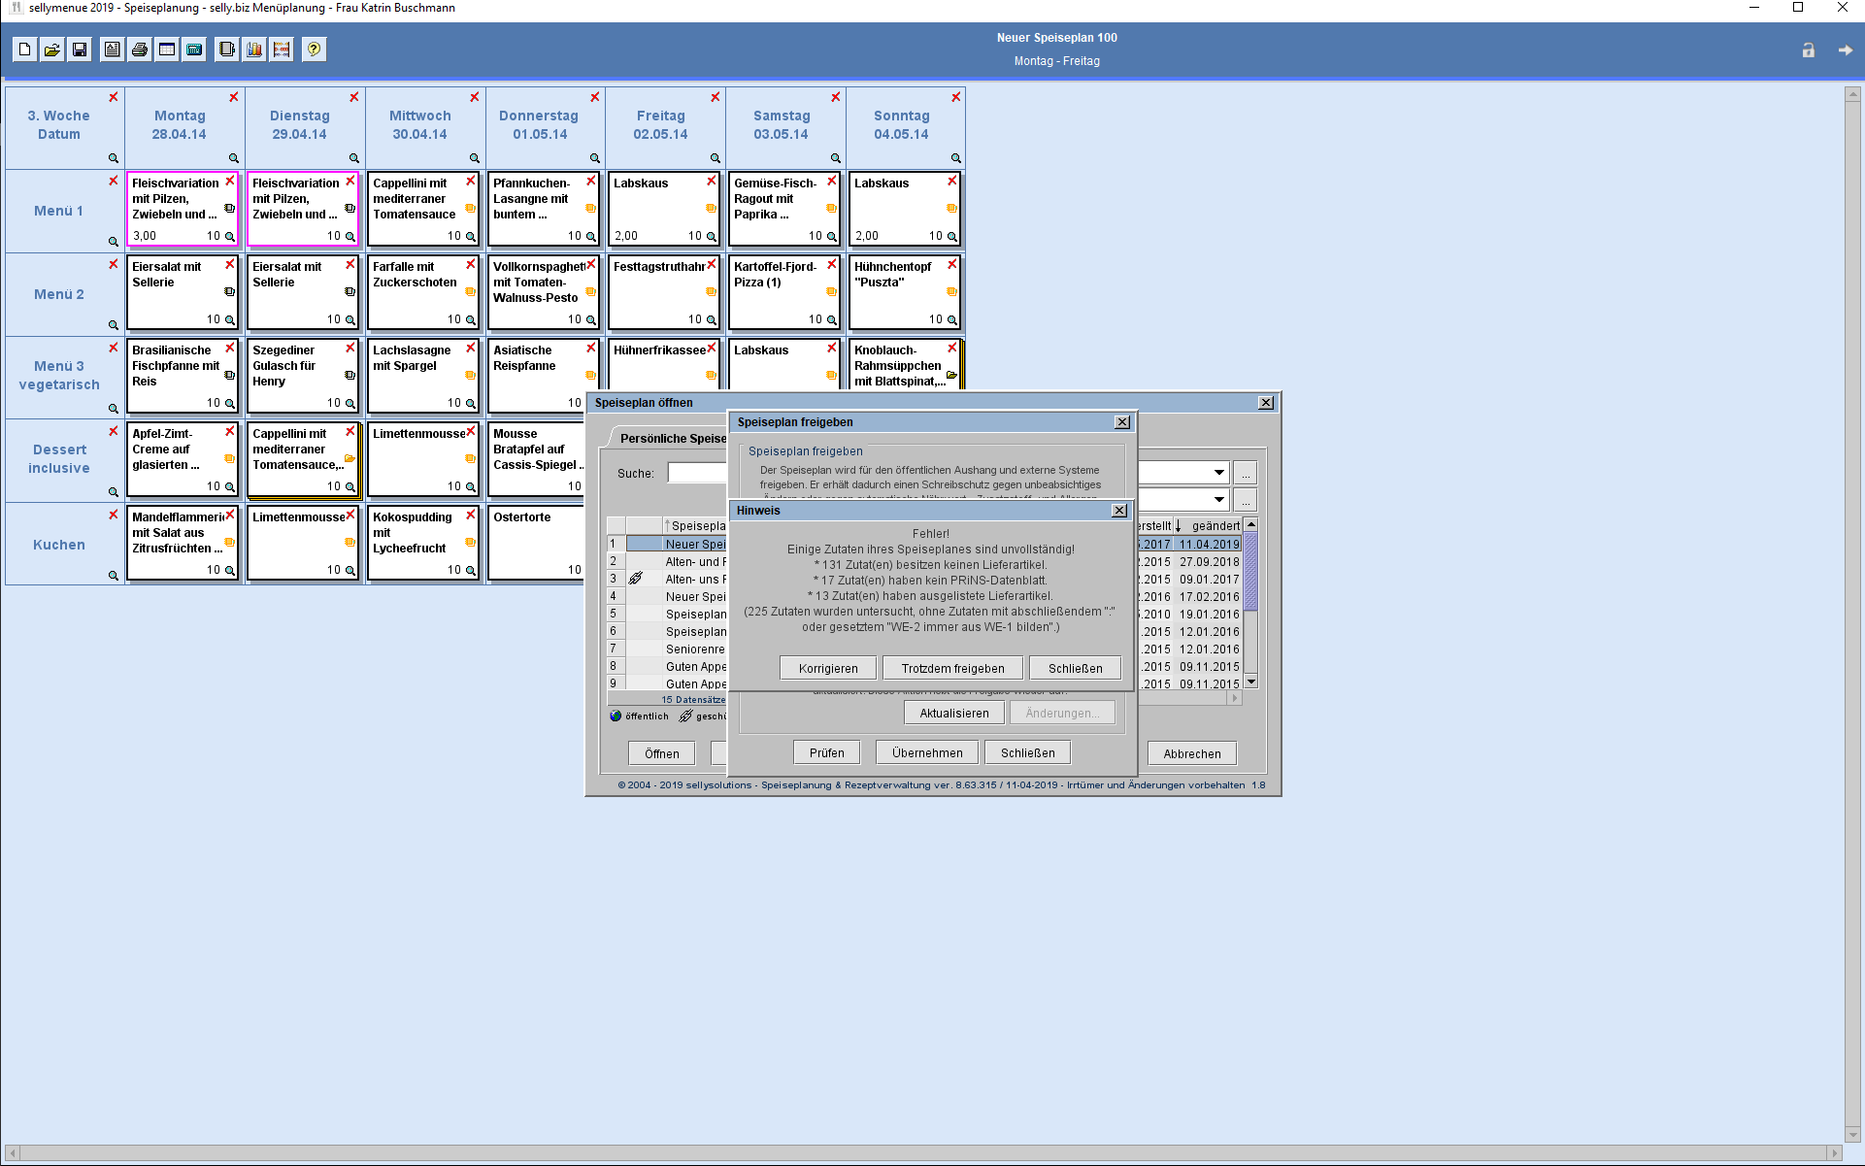Click the Korrigieren button
Viewport: 1865px width, 1166px height.
tap(827, 669)
